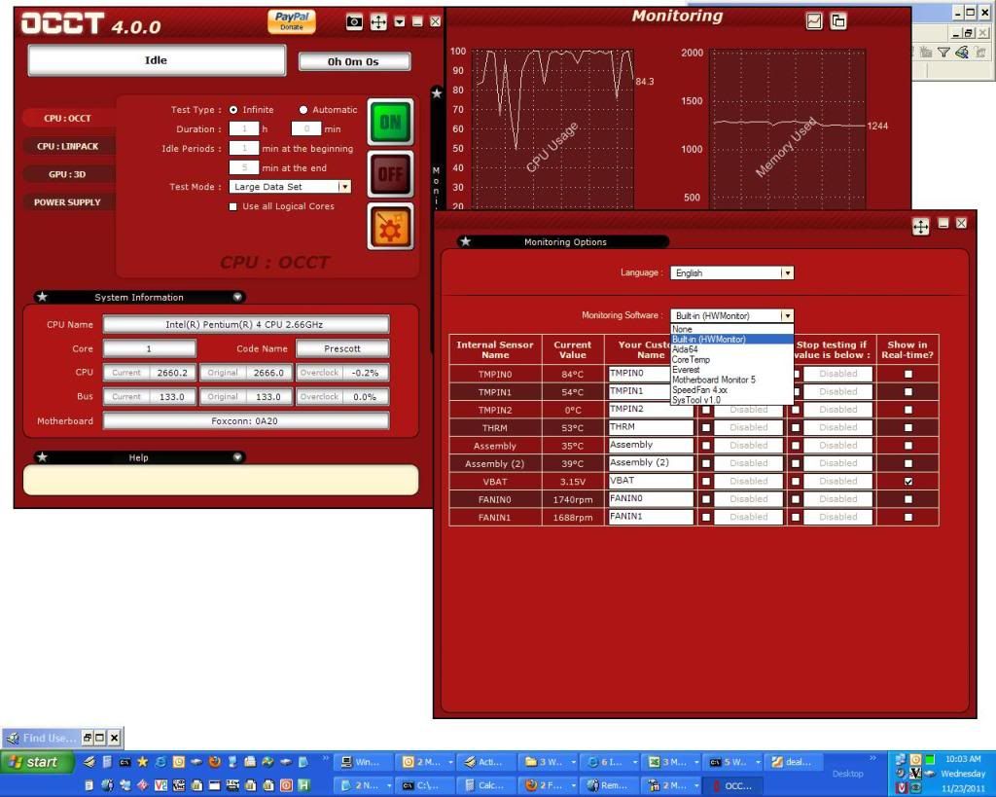Viewport: 996px width, 797px height.
Task: Click the Duration hours input field
Action: coord(243,129)
